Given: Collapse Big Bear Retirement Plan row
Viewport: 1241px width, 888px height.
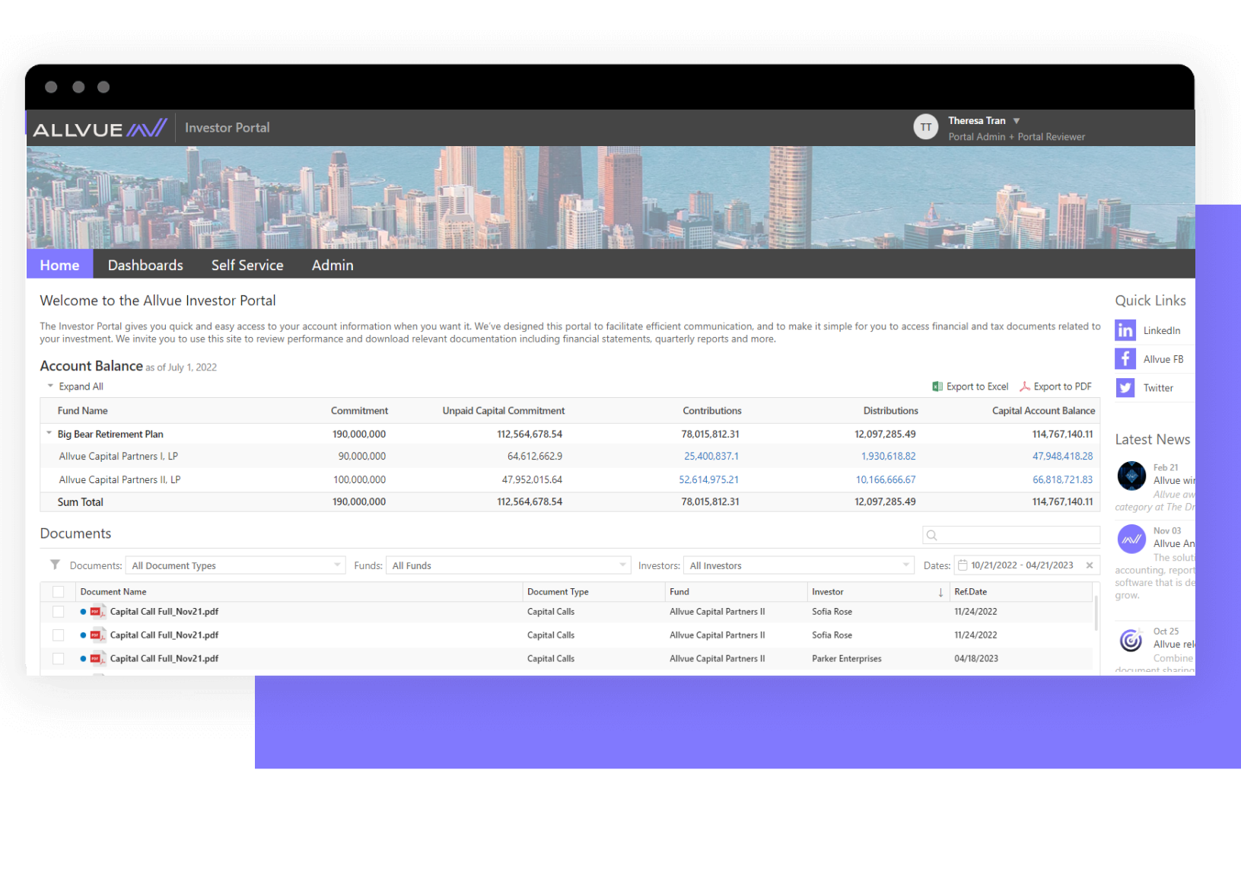Looking at the screenshot, I should [49, 434].
